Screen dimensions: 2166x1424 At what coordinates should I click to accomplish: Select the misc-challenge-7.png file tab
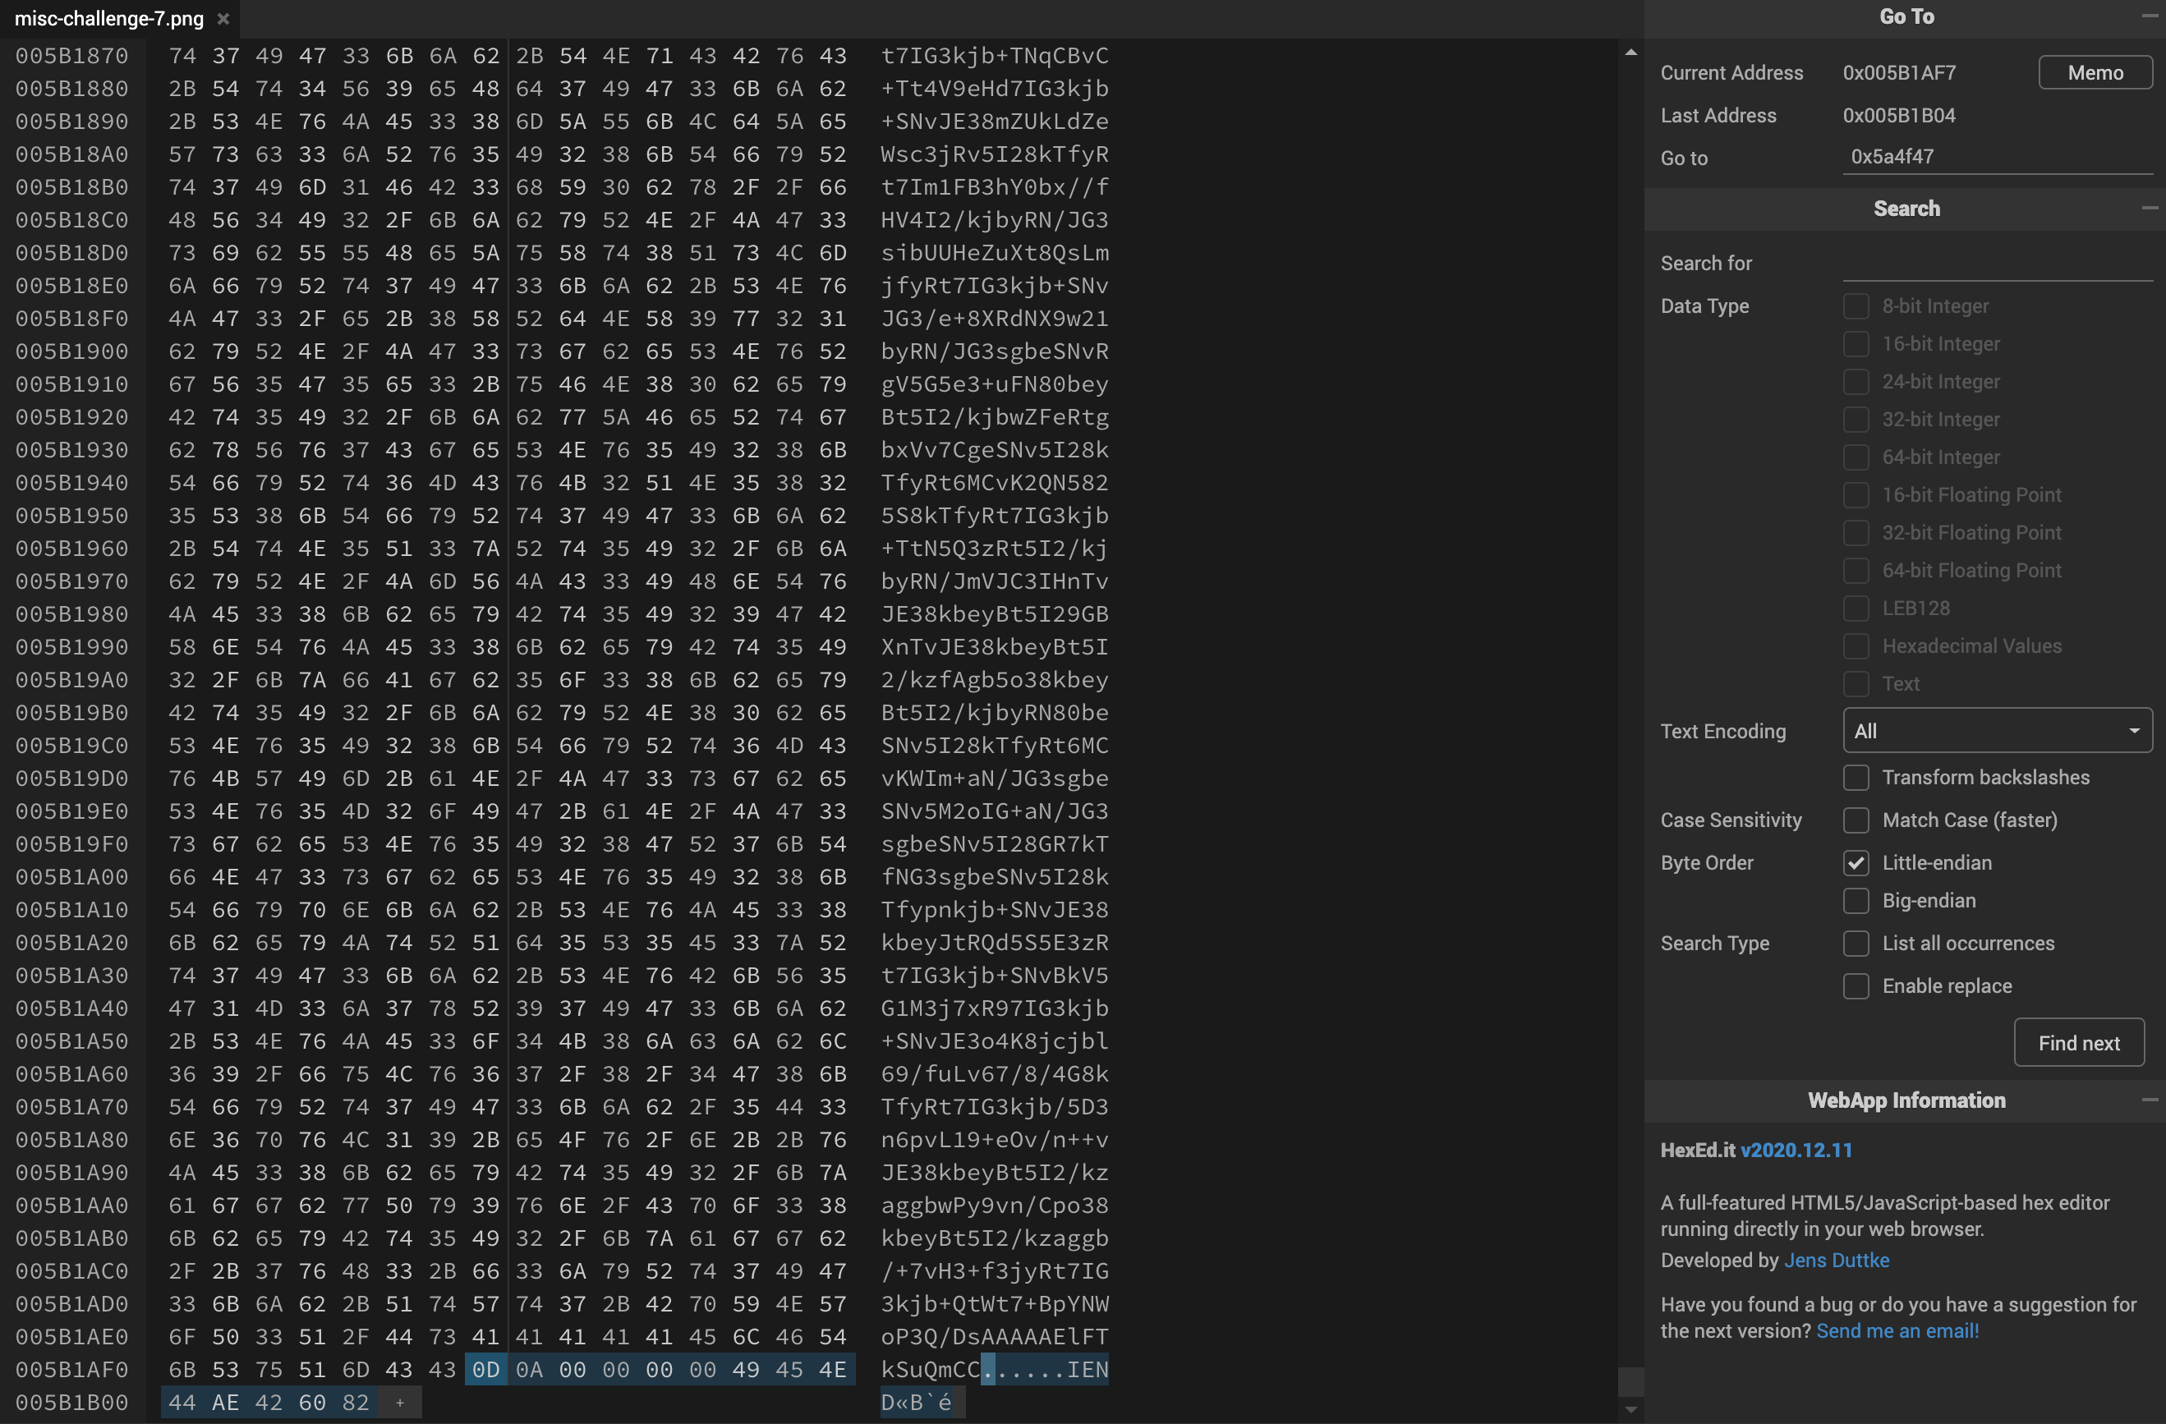click(x=109, y=18)
